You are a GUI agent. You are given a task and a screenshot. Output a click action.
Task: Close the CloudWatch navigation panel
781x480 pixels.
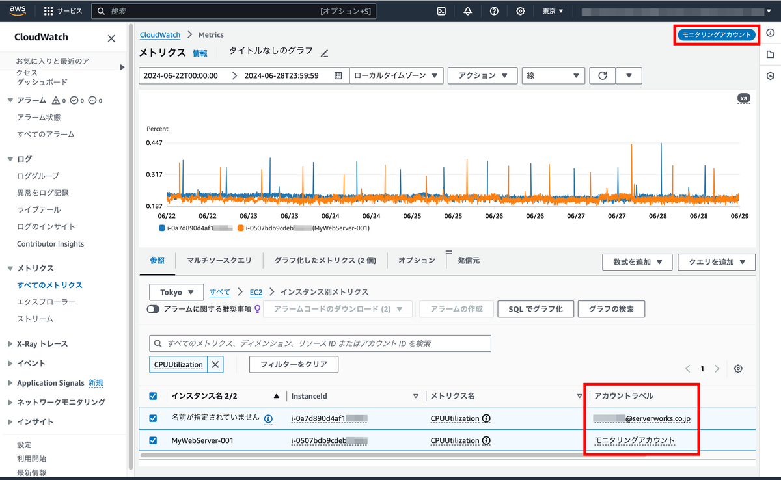(111, 38)
